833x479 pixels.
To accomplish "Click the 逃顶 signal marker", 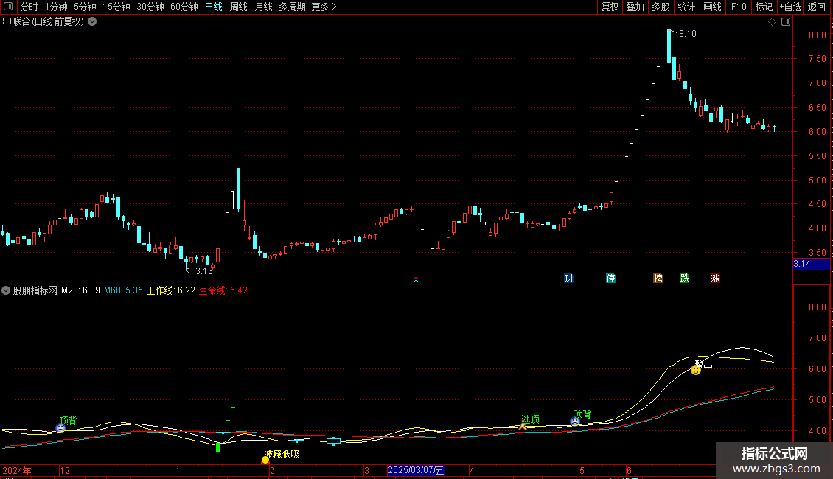I will 523,426.
